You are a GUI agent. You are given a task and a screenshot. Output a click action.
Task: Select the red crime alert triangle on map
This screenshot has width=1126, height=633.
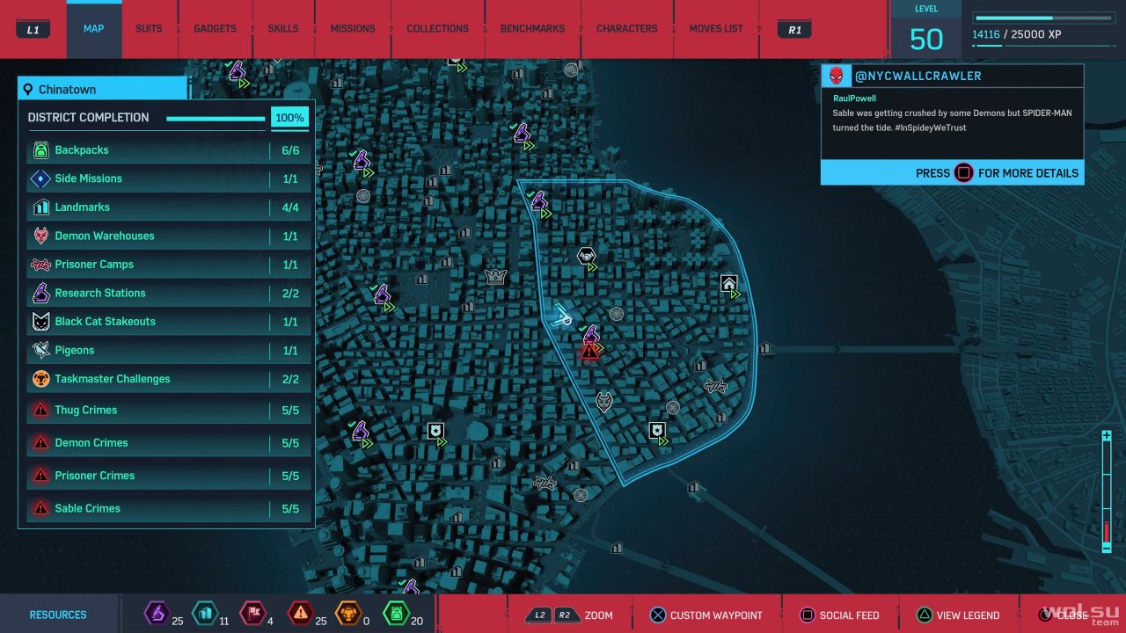pos(589,352)
